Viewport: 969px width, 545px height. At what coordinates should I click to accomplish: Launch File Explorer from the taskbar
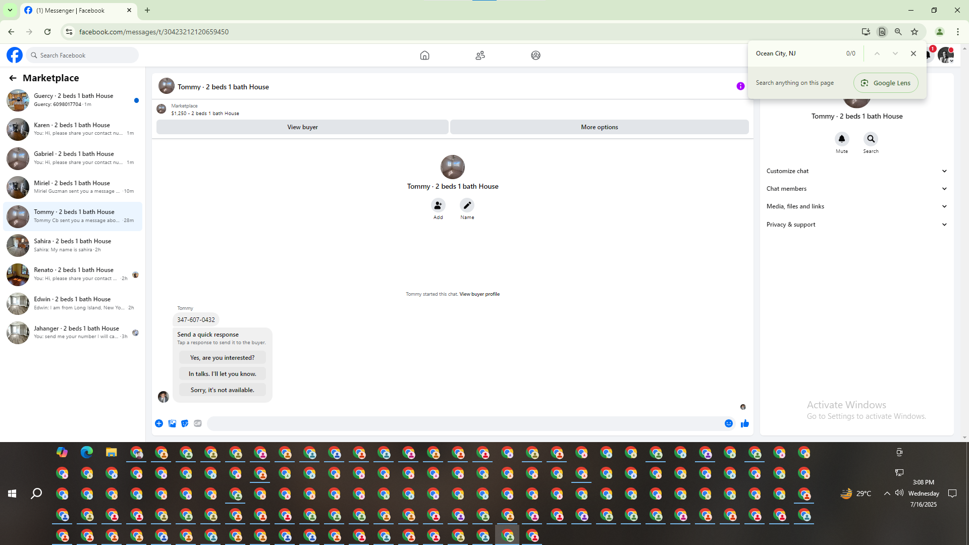pos(112,452)
